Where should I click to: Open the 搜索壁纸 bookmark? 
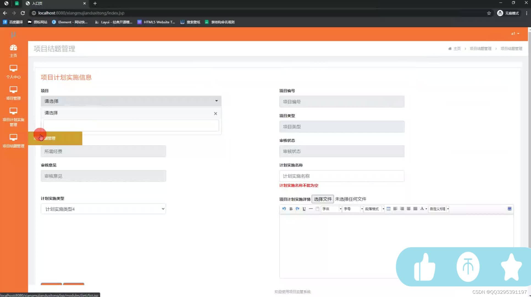coord(190,22)
